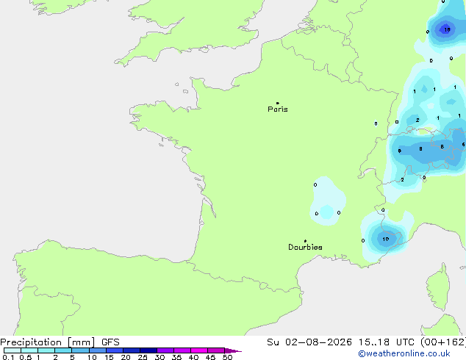Select the Paris location marker dot

tap(278, 103)
